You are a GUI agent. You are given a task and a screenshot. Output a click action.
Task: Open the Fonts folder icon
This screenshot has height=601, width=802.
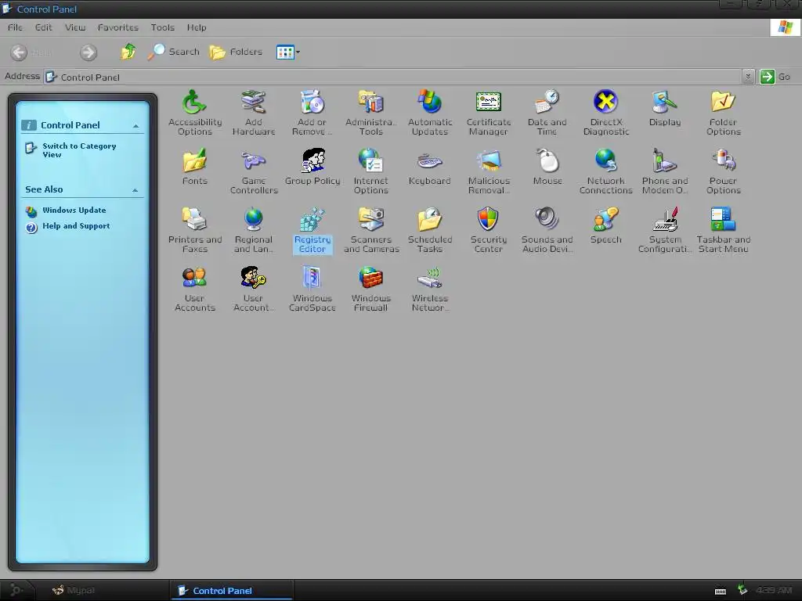coord(195,167)
